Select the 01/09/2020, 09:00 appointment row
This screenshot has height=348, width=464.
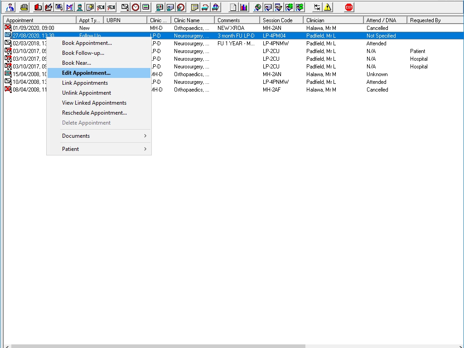click(234, 28)
